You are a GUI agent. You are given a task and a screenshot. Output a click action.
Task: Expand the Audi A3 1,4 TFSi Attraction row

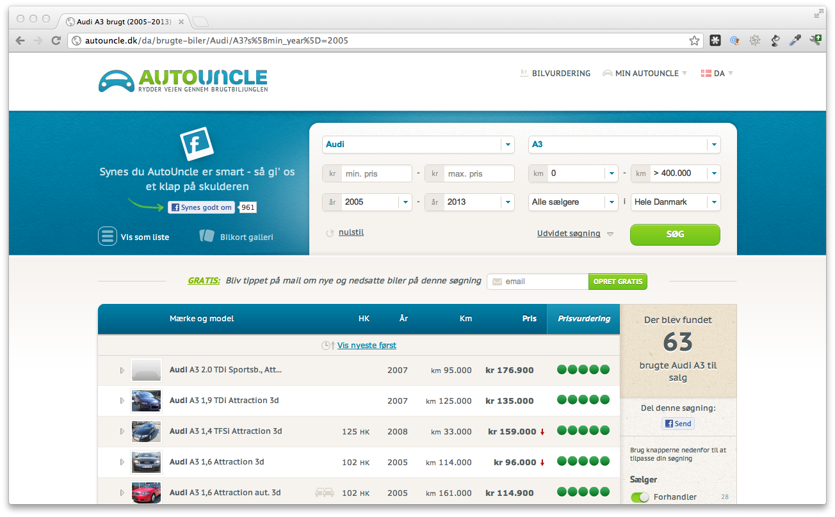(122, 431)
